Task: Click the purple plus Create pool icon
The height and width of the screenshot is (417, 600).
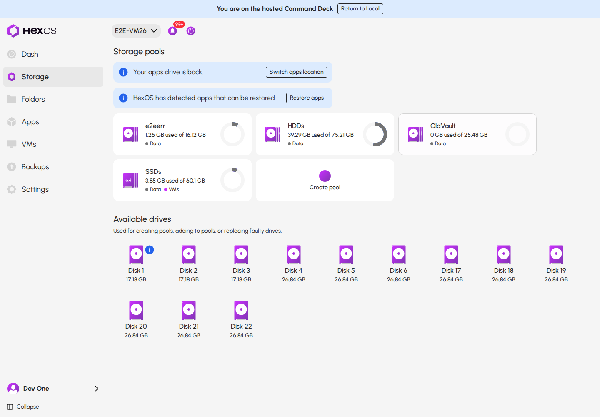Action: click(x=325, y=176)
